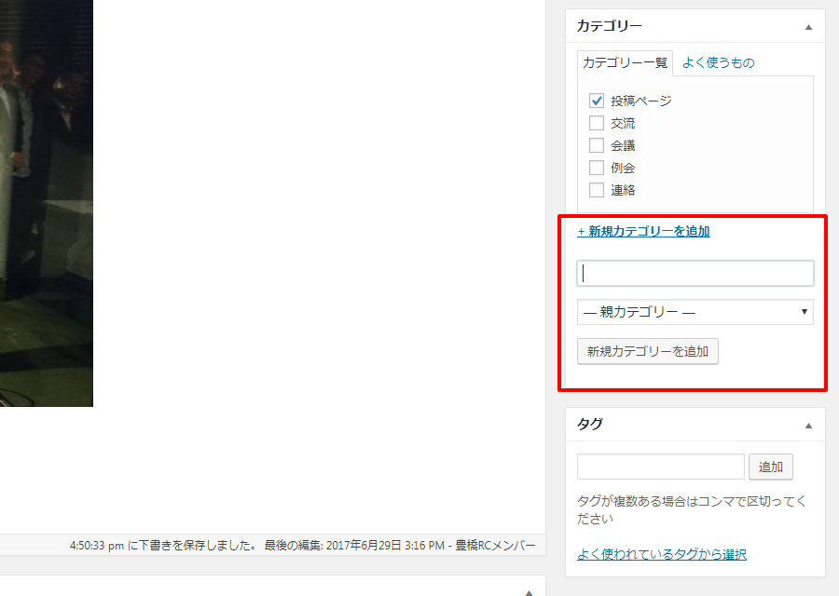Collapse the カテゴリー panel with its arrow
This screenshot has height=596, width=839.
[808, 27]
